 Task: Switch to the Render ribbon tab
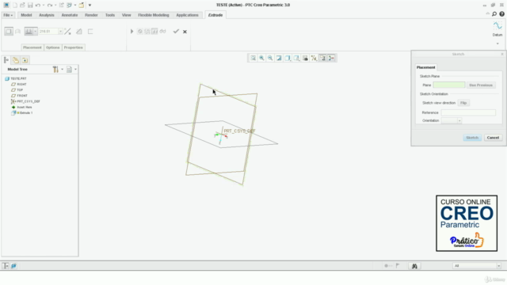(91, 15)
